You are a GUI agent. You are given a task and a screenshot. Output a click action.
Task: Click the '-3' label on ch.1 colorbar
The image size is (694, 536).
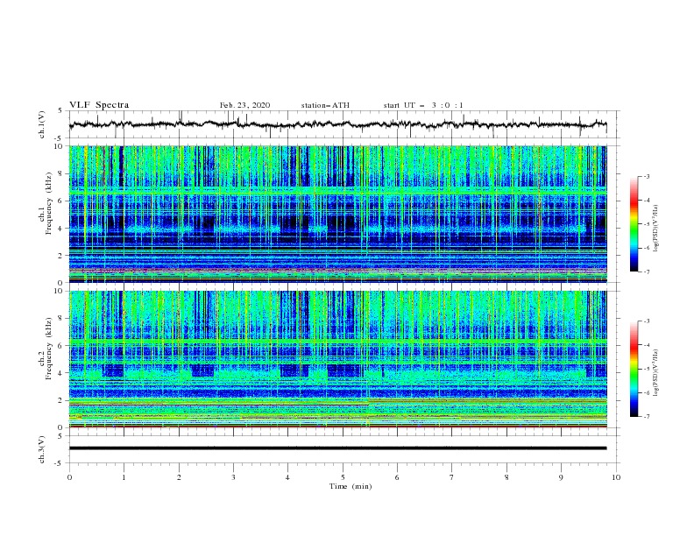click(646, 176)
